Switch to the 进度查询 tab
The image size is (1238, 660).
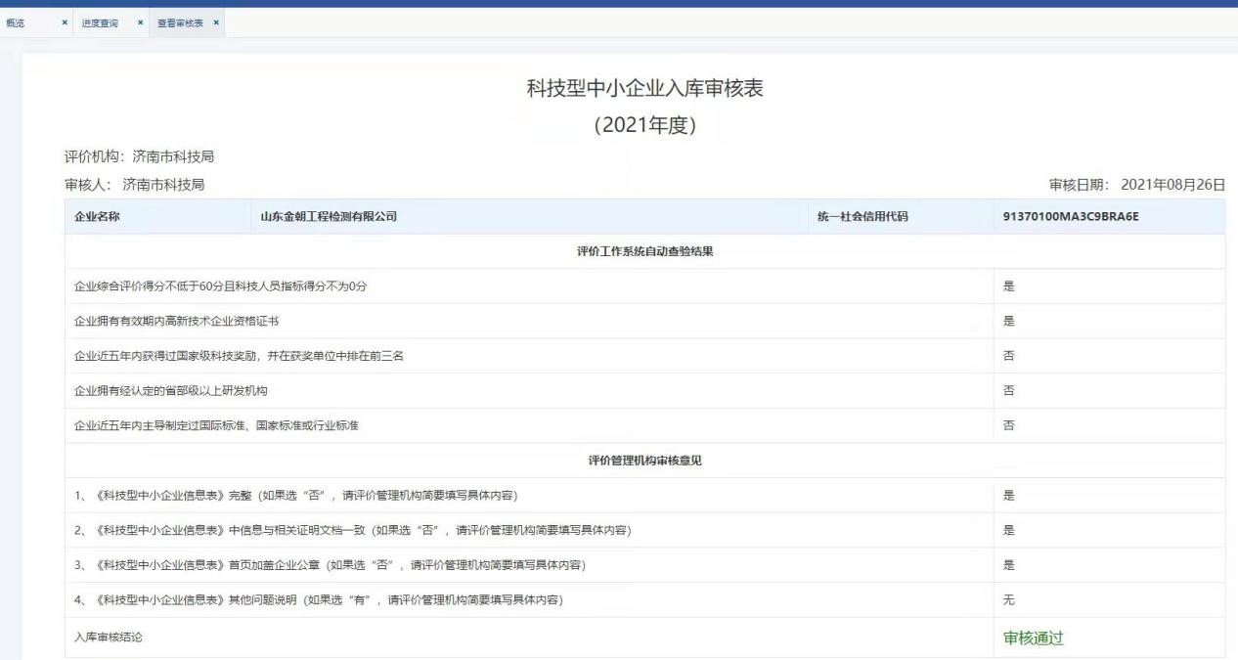tap(101, 22)
